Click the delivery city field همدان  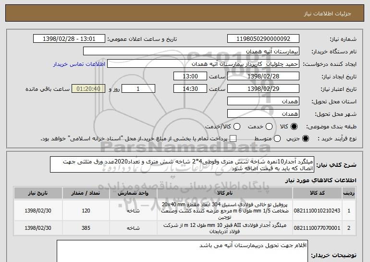point(263,114)
